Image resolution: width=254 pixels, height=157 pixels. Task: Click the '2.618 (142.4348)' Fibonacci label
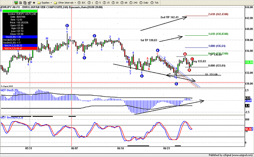click(218, 14)
